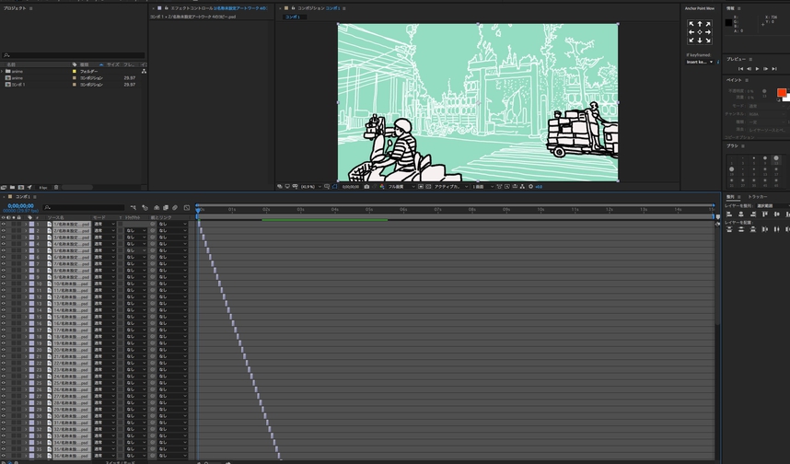
Task: Click the Preview panel play button
Action: tap(757, 69)
